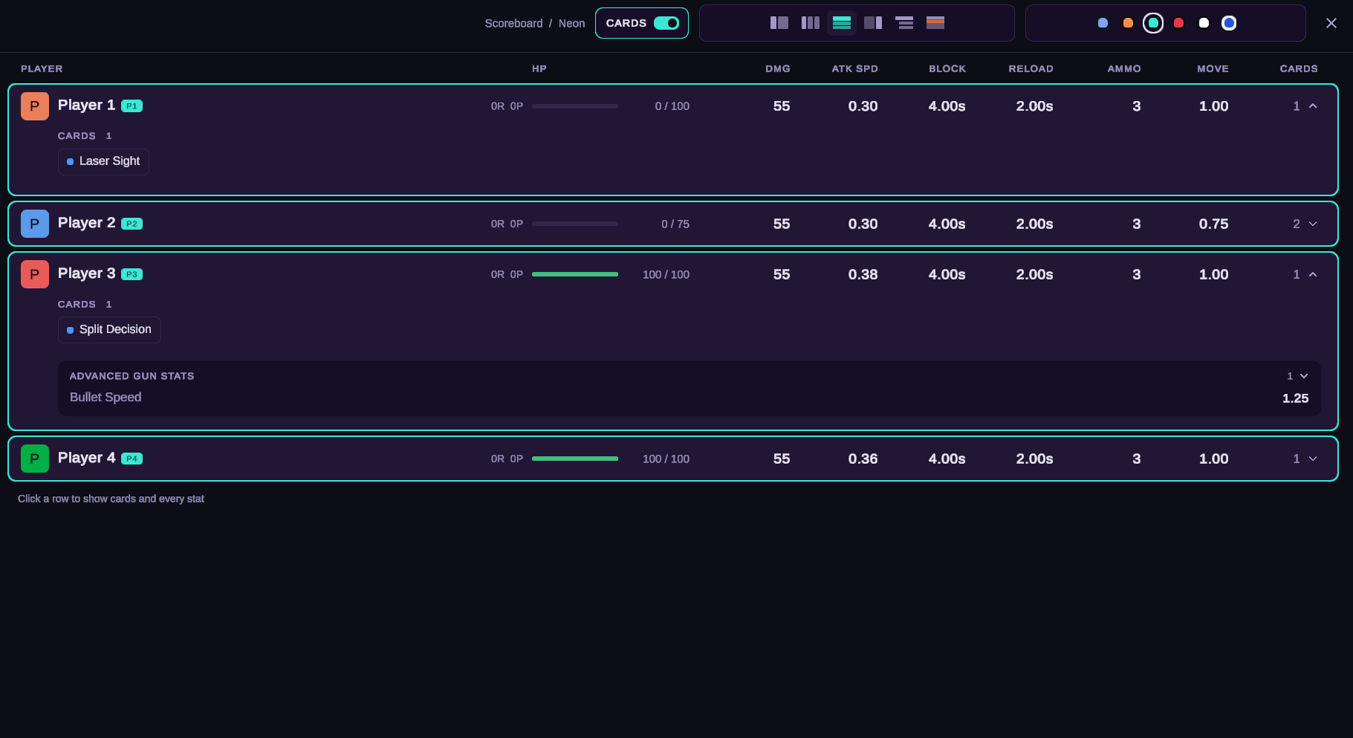Click the RELOAD column header
This screenshot has height=738, width=1353.
pos(1031,68)
